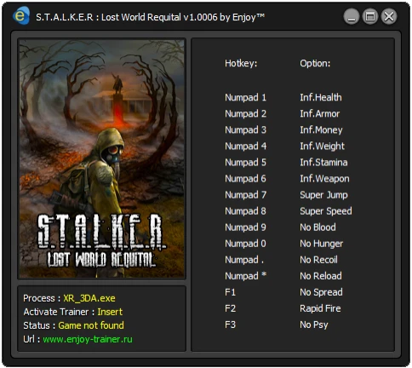Click the S.T.A.L.K.E.R. Lost World Requital cover art
412x368 pixels.
101,158
